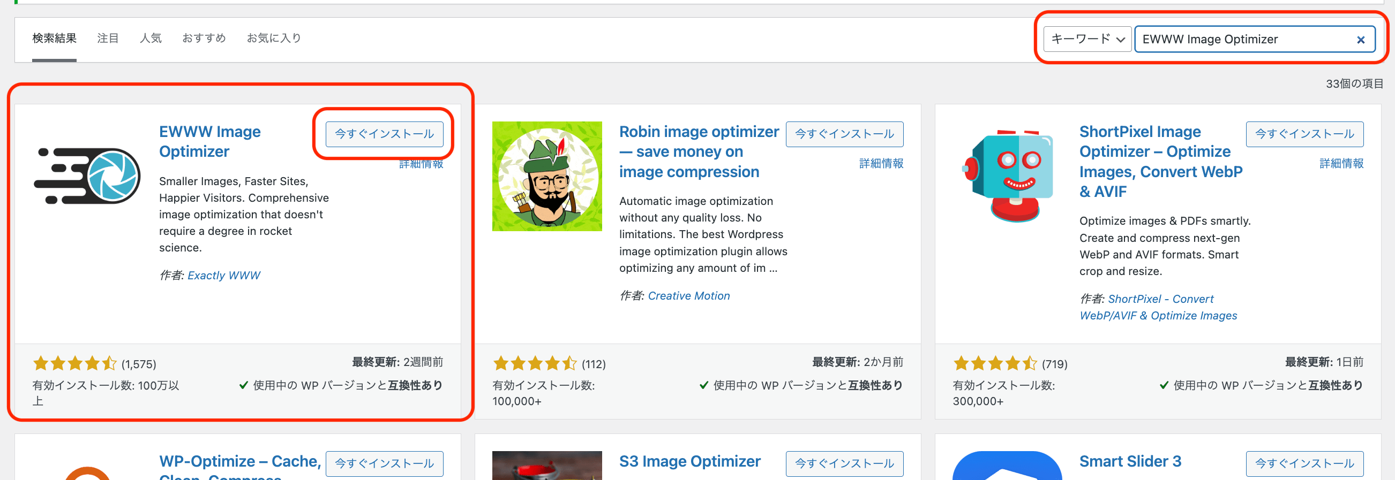Click the WP-Optimize plugin icon
The image size is (1395, 480).
pos(87,473)
